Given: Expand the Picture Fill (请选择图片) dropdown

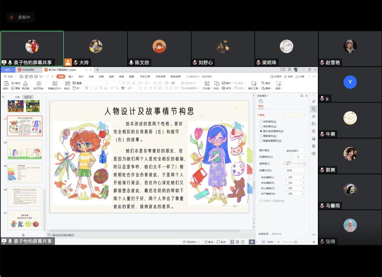Looking at the screenshot, I should pos(295,151).
